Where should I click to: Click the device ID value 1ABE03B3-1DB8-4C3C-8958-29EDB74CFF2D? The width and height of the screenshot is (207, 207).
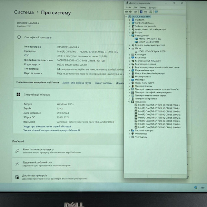click(x=81, y=61)
